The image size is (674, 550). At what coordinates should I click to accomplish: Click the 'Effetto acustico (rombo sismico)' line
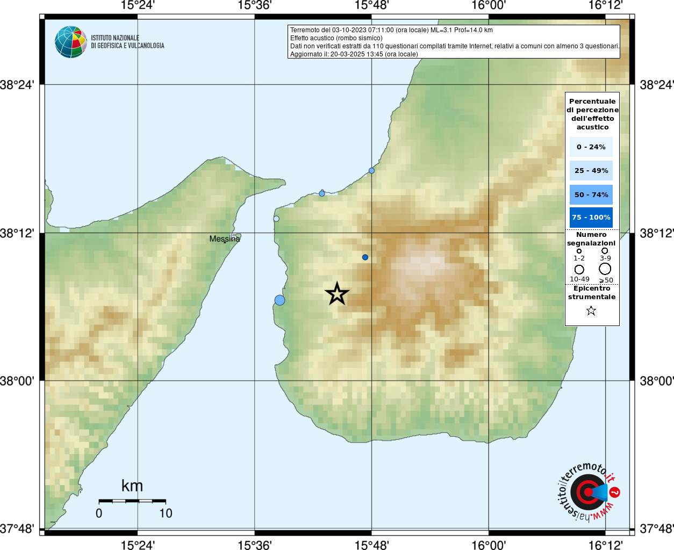(x=336, y=38)
